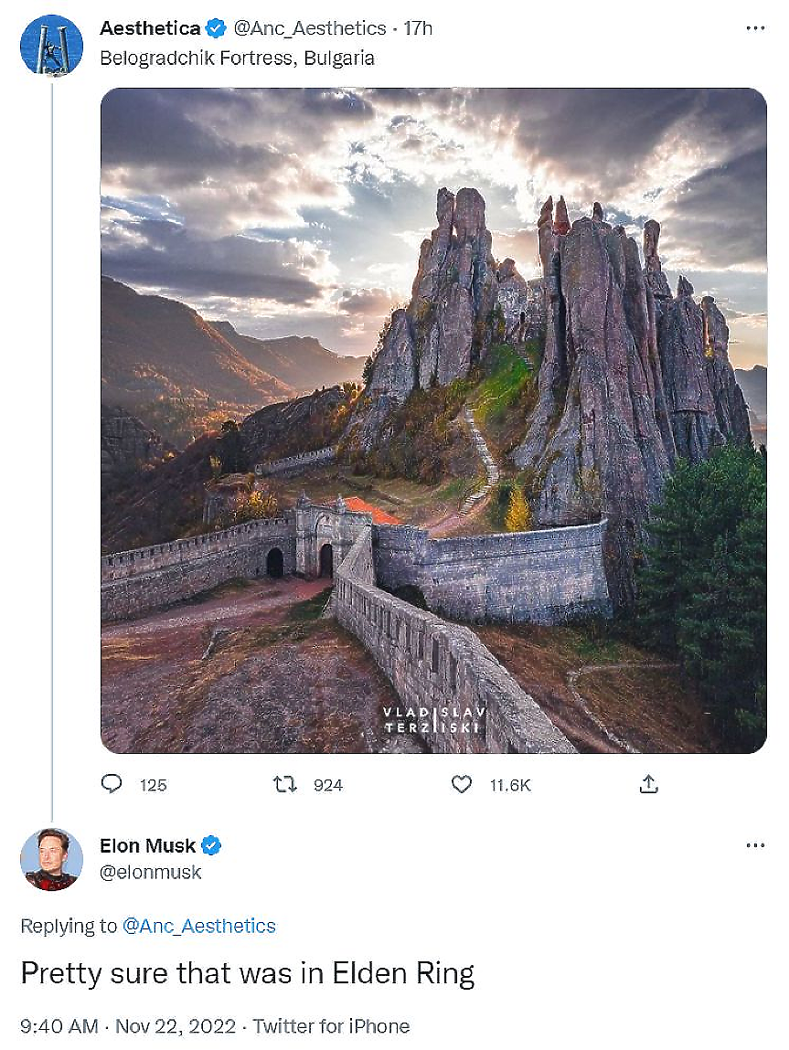Click Elon Musk's blue verified badge

[x=211, y=845]
